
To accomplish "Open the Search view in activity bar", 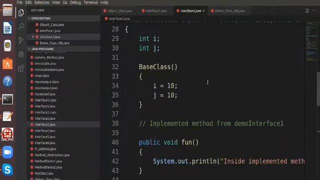I will point(21,26).
